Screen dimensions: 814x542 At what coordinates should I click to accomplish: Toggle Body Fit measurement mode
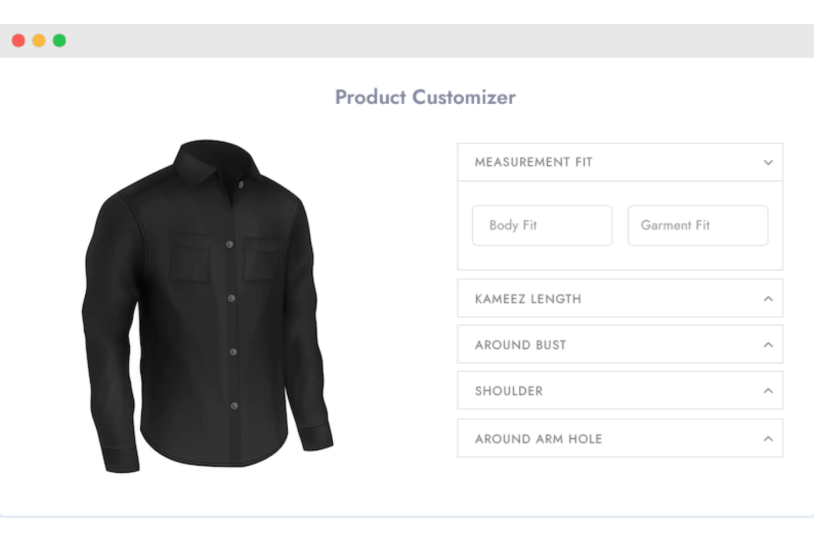coord(542,225)
